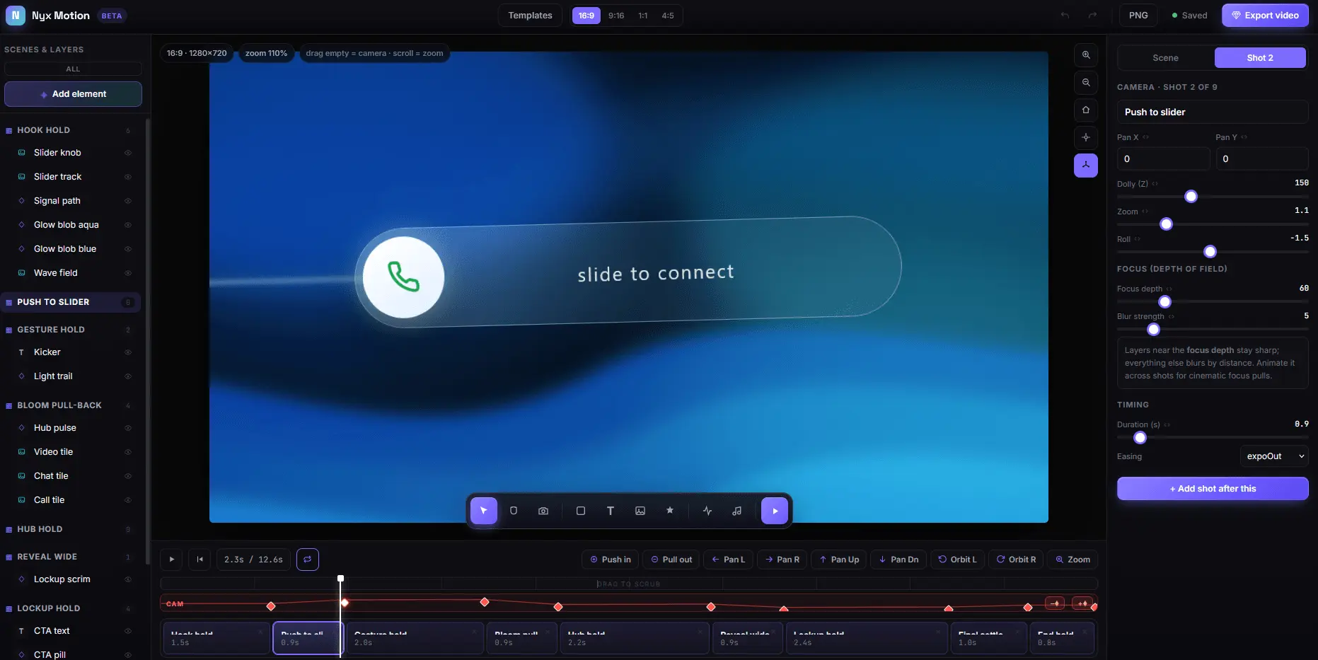Apply the Push in camera preset
The width and height of the screenshot is (1318, 660).
click(x=611, y=560)
